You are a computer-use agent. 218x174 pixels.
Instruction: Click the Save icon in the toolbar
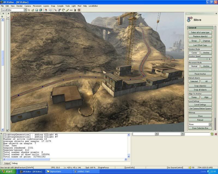(x=37, y=10)
